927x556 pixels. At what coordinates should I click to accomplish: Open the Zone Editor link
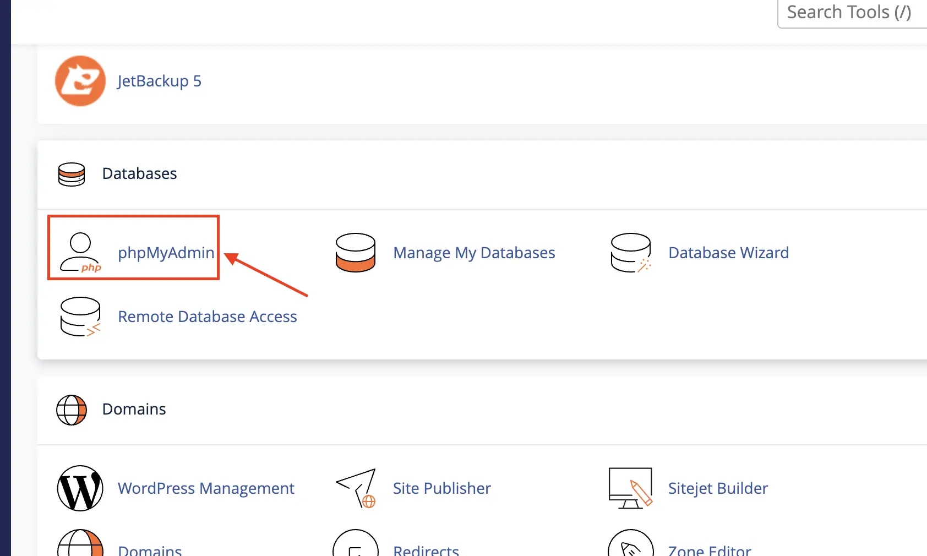click(x=710, y=550)
